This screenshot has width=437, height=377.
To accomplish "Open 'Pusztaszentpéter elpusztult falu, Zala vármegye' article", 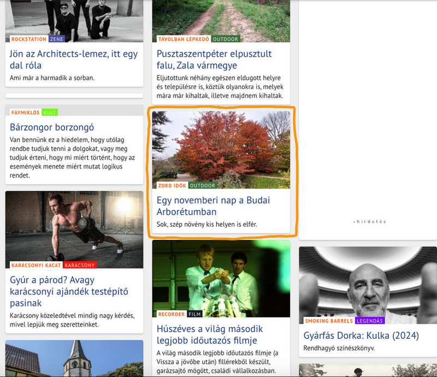I will point(214,60).
